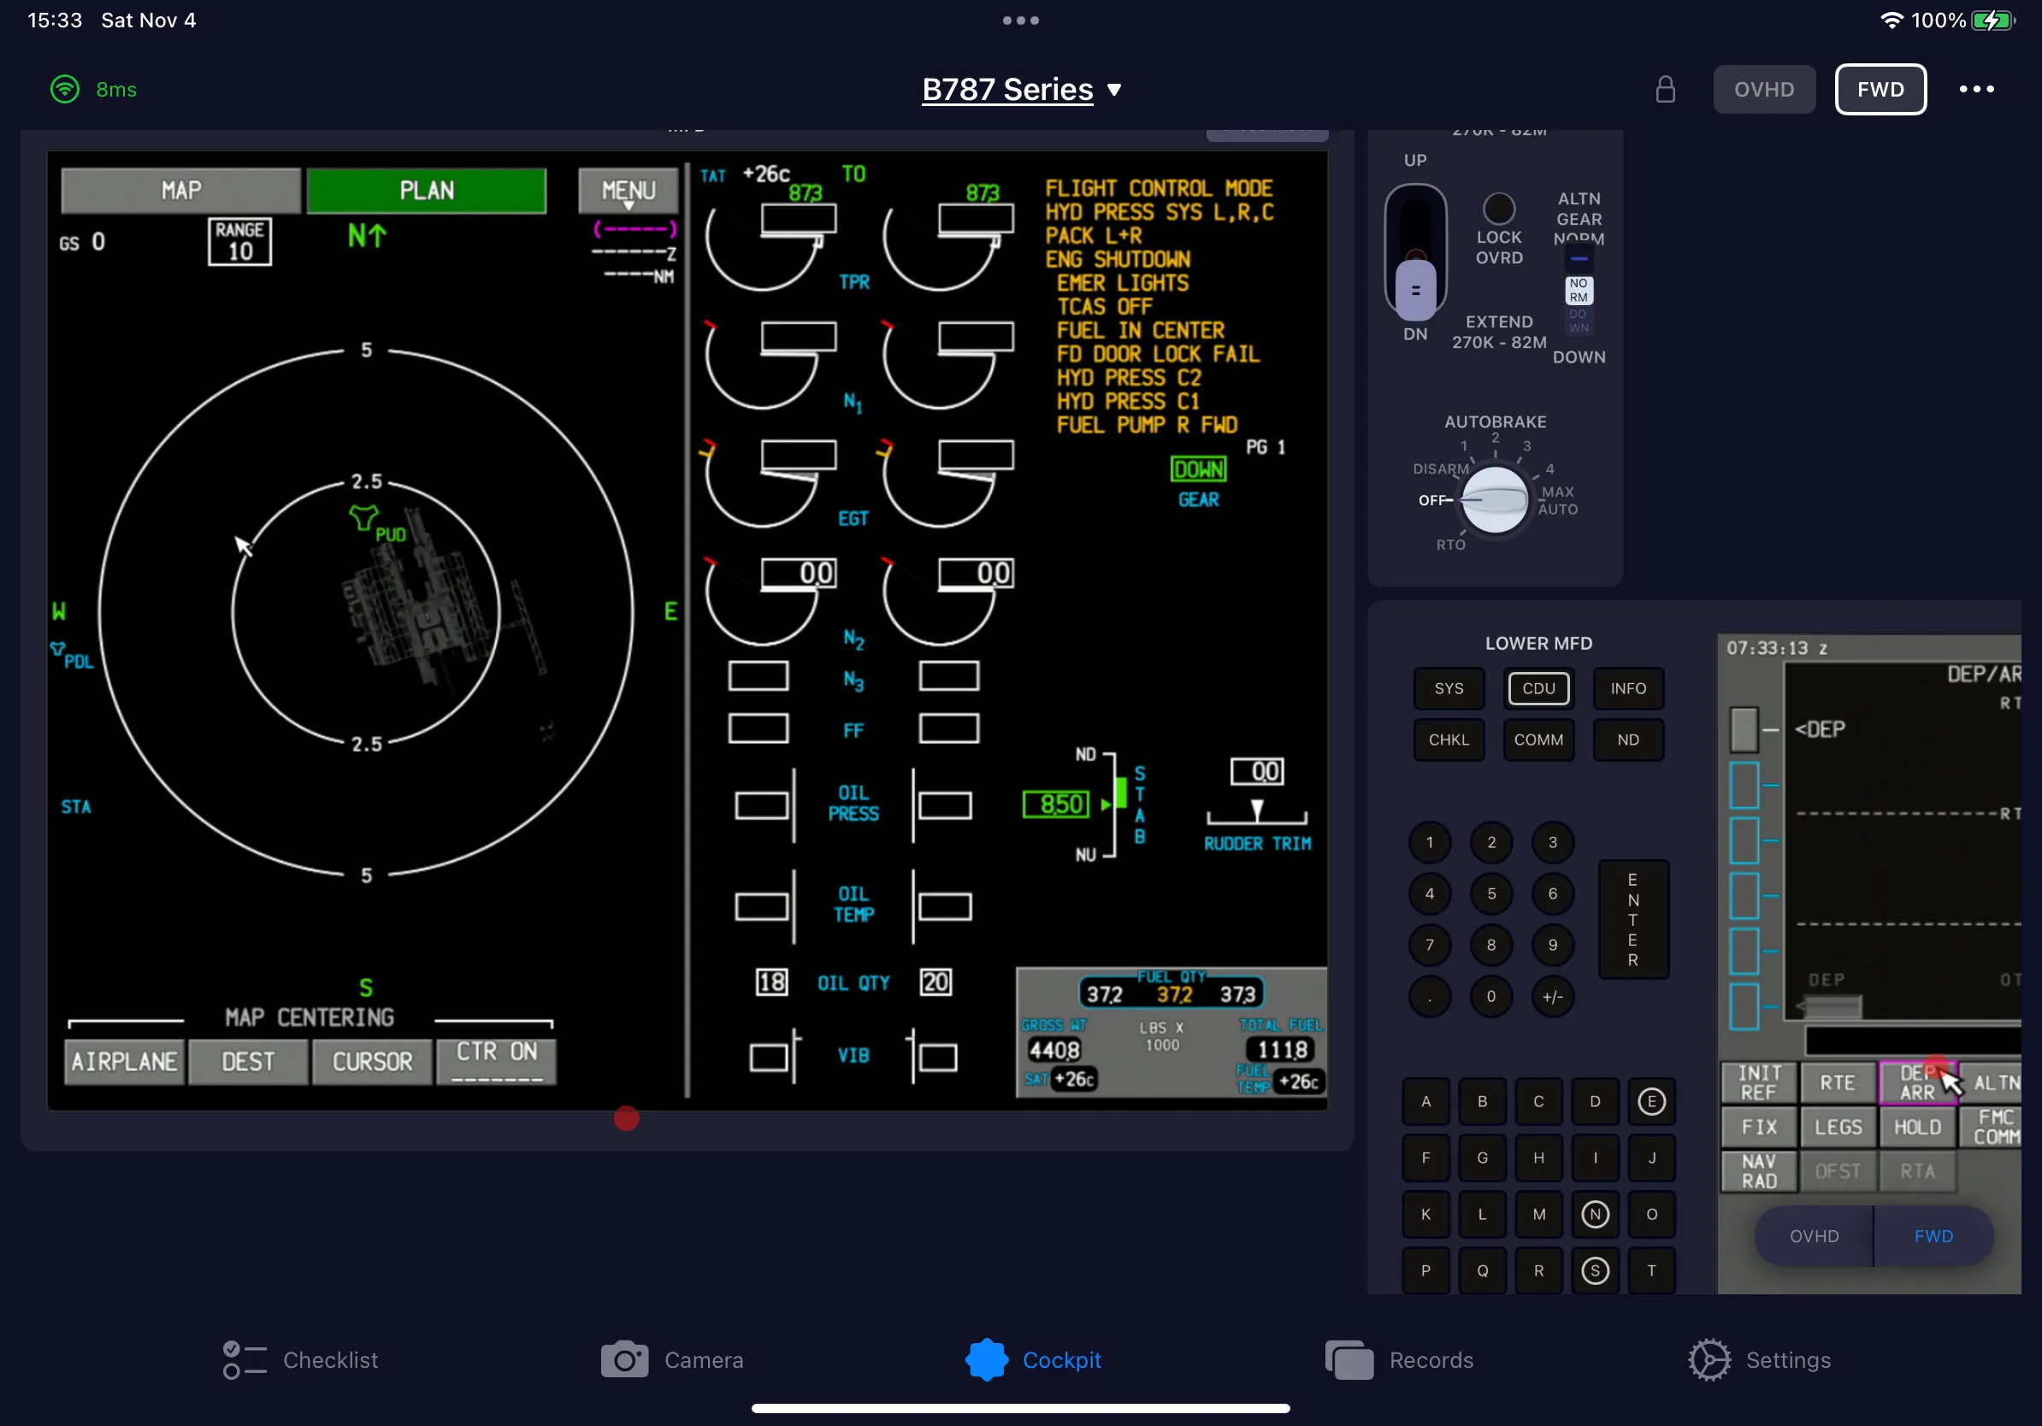This screenshot has width=2042, height=1426.
Task: Switch to the OVHD panel view
Action: click(x=1763, y=89)
